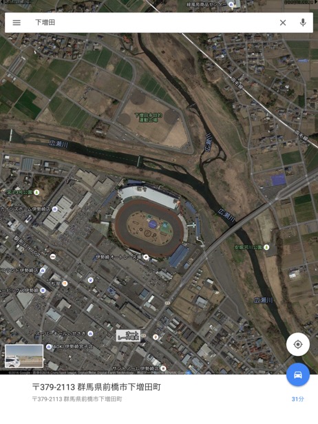Tap the サントノーレ伊勢崎店 shop marker

163,368
